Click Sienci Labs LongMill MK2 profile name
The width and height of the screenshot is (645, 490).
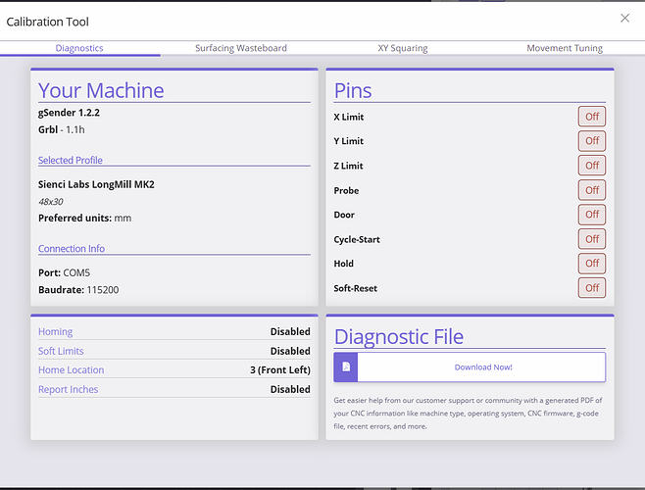point(96,184)
